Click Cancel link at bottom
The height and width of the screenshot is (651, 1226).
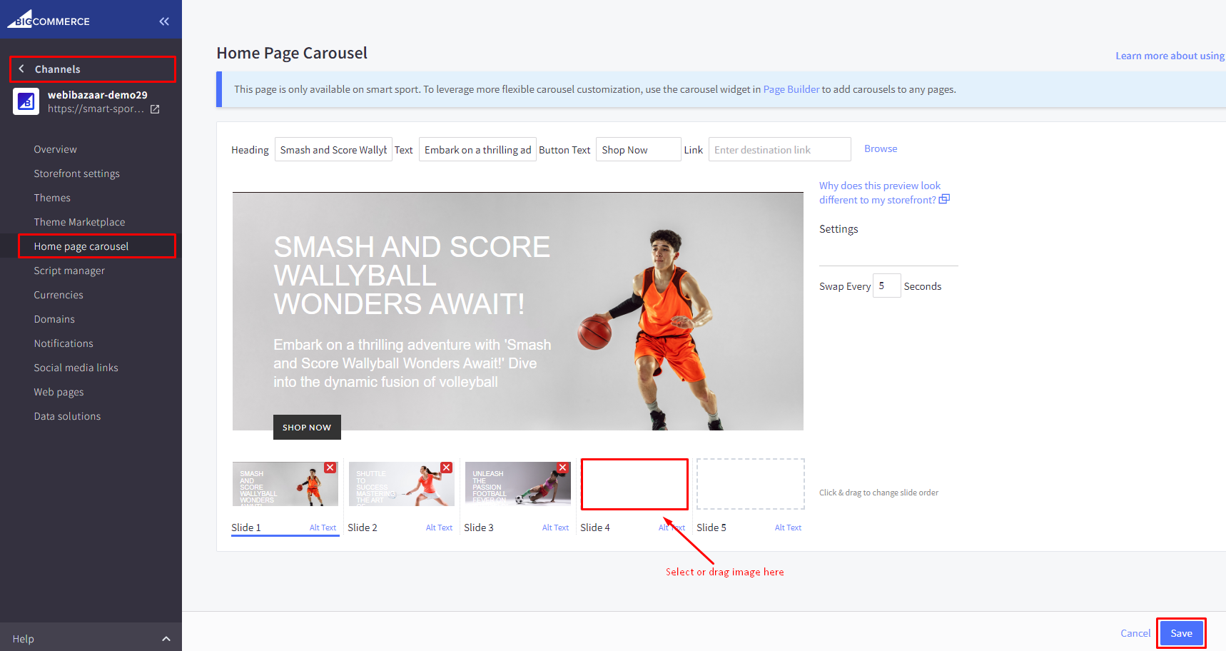[1135, 633]
